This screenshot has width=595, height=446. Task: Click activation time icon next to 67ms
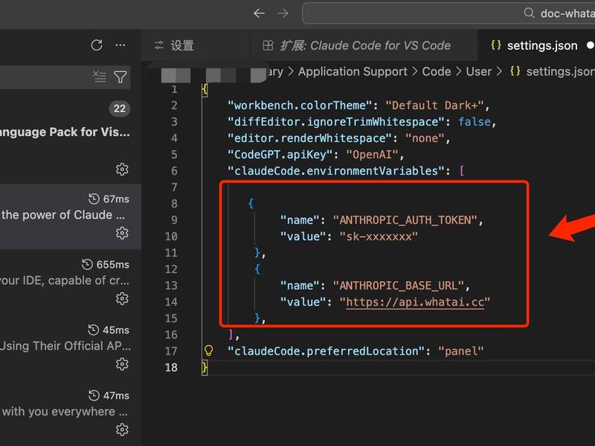(x=94, y=198)
